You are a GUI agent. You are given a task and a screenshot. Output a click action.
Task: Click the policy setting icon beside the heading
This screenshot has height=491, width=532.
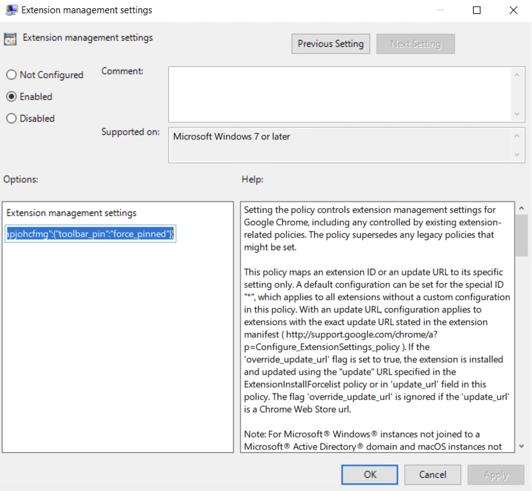[10, 39]
